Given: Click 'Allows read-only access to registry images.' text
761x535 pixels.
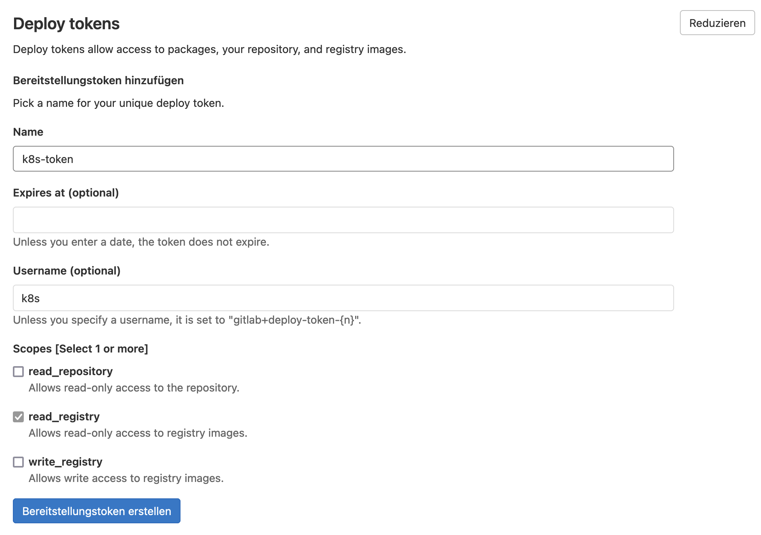Looking at the screenshot, I should tap(138, 433).
